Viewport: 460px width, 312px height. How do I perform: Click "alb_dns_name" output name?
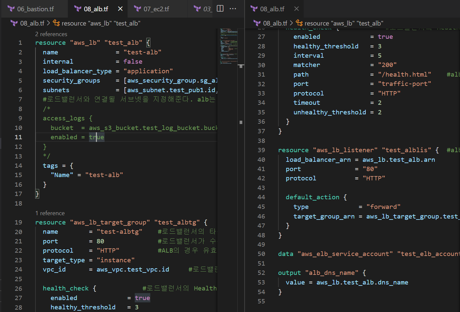click(x=332, y=273)
